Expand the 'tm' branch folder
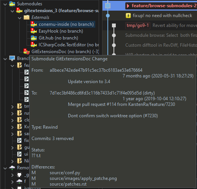The width and height of the screenshot is (197, 189). click(12, 107)
